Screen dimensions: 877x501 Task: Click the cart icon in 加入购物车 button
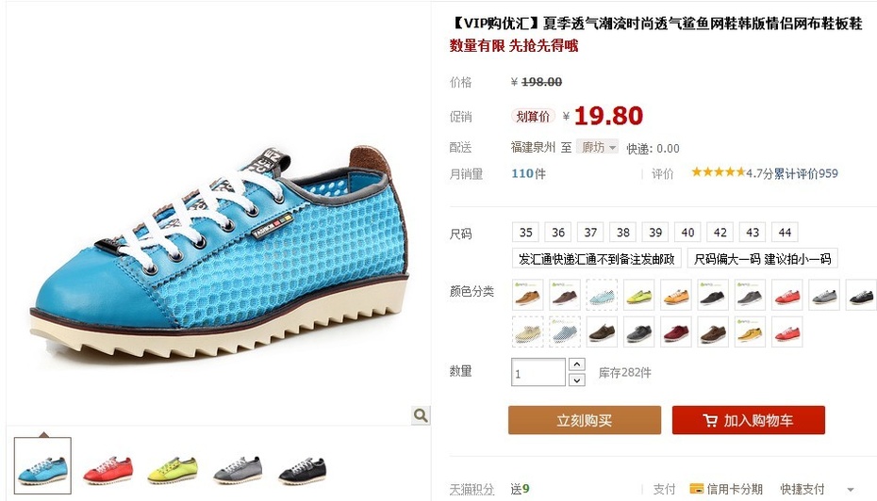click(710, 421)
